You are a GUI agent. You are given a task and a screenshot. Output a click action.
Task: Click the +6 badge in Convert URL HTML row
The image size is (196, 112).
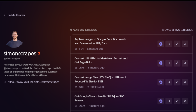click(x=185, y=63)
